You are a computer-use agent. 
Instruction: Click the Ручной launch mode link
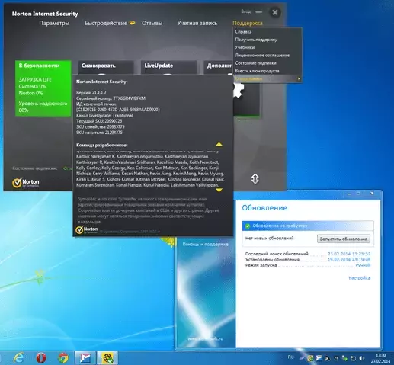click(x=363, y=265)
